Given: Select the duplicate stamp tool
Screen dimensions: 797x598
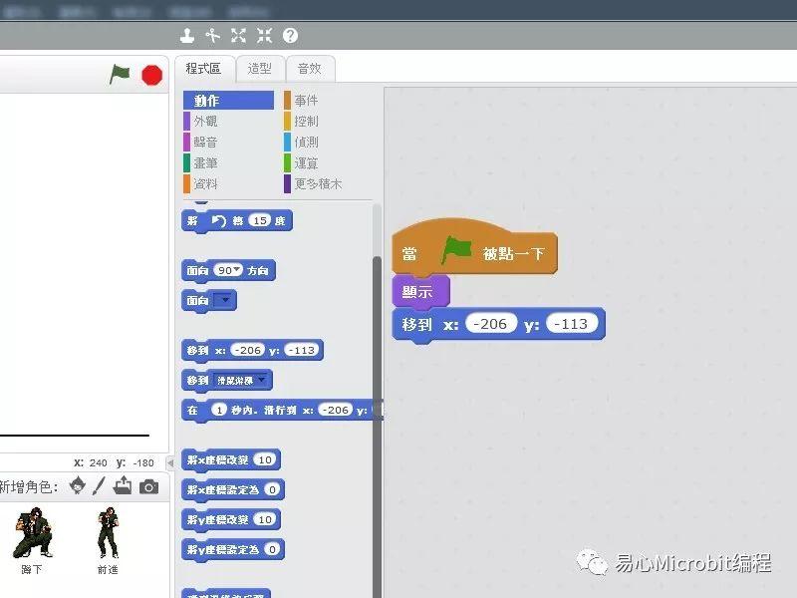Looking at the screenshot, I should tap(186, 36).
